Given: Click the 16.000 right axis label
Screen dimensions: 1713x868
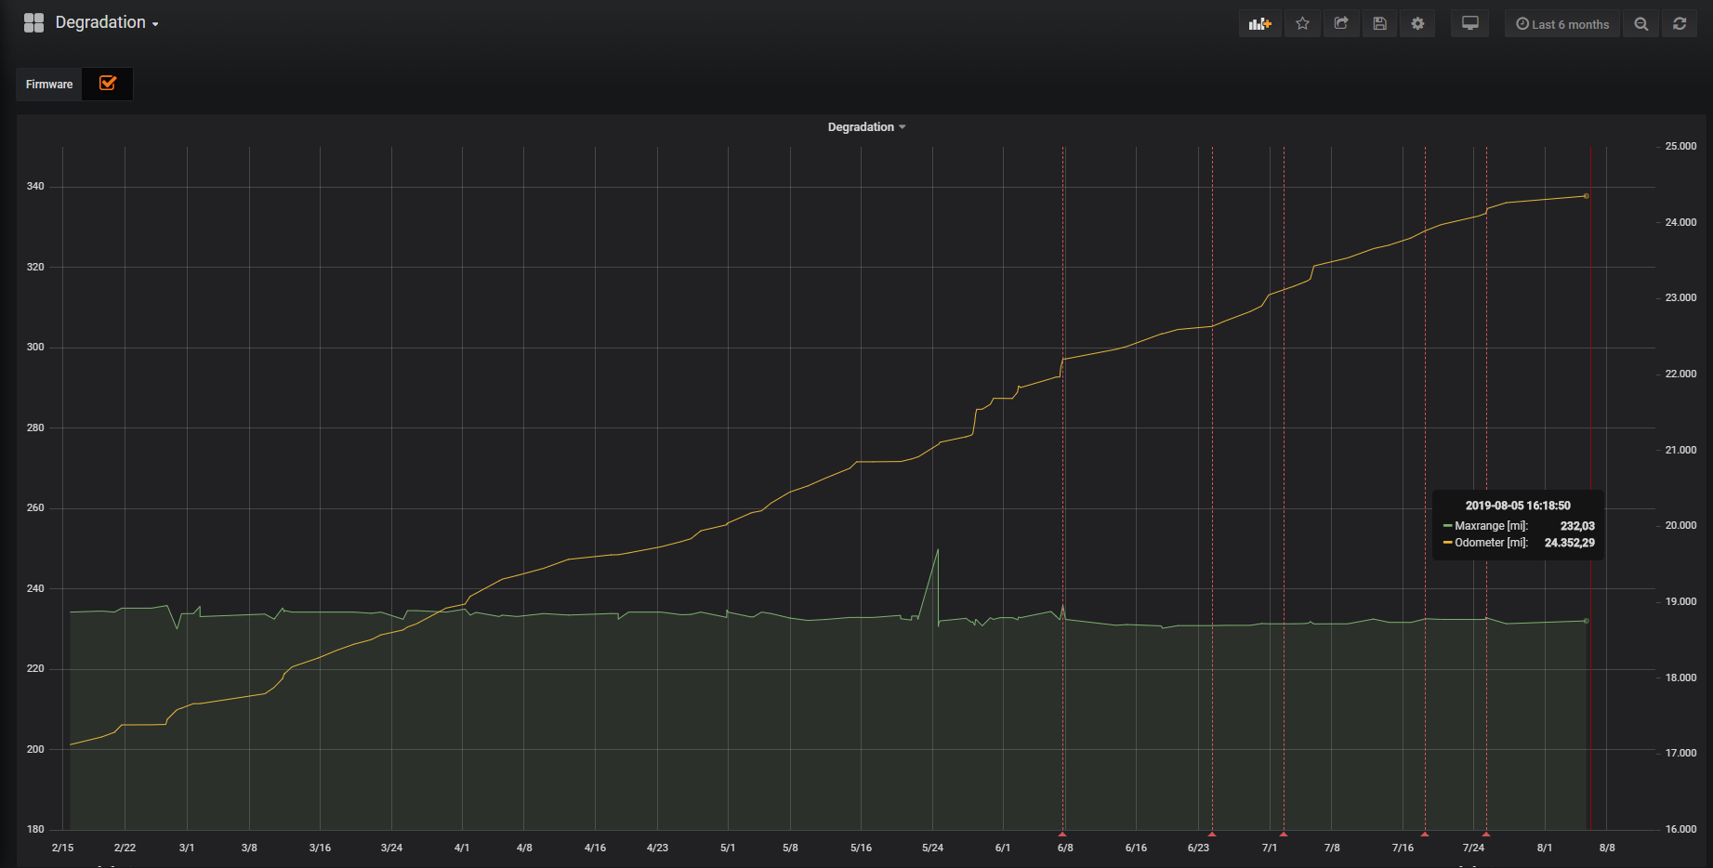Looking at the screenshot, I should pos(1680,829).
